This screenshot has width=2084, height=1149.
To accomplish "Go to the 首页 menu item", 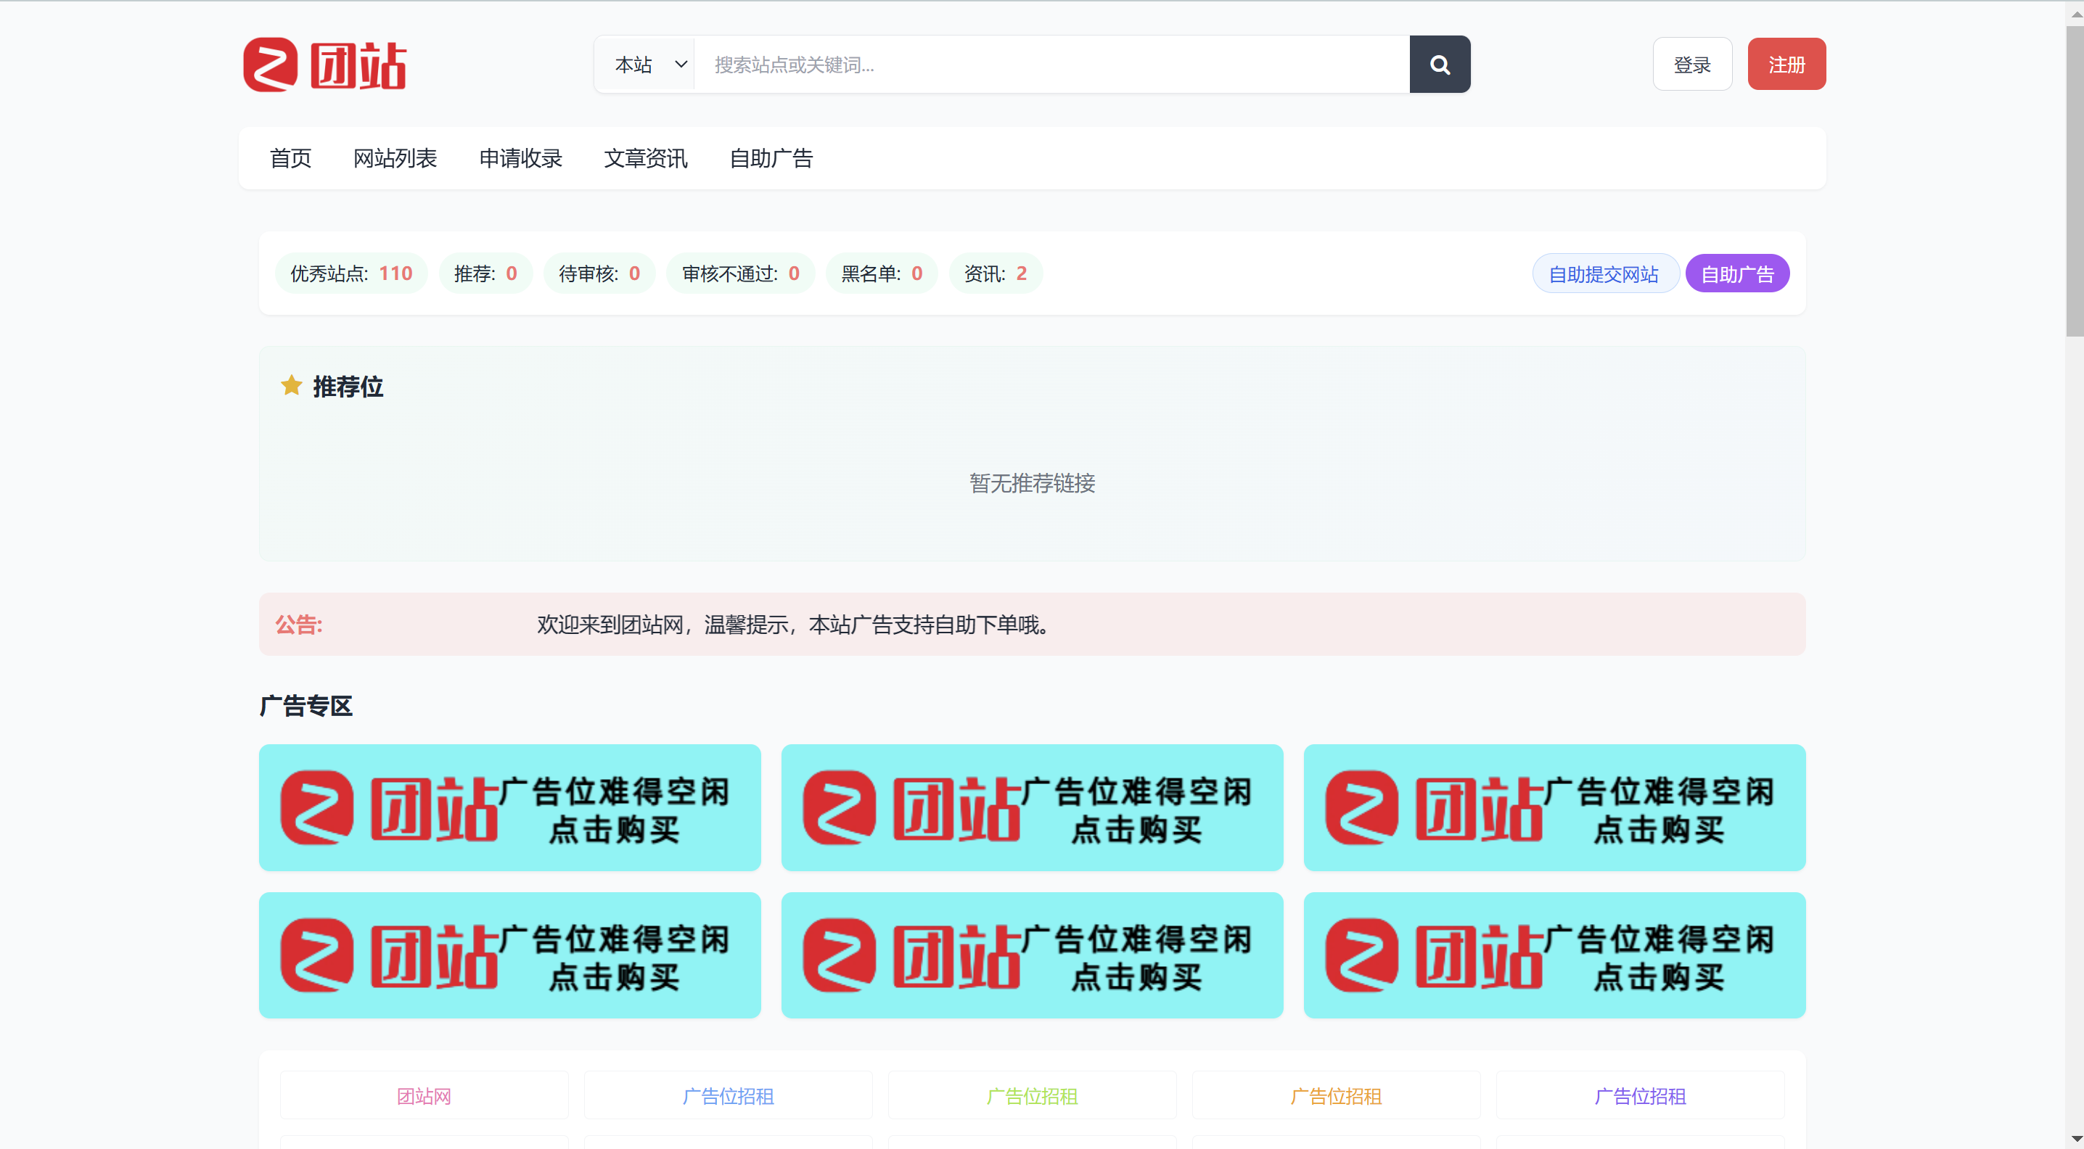I will tap(290, 158).
